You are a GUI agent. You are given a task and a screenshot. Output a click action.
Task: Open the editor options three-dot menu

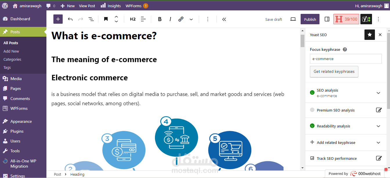[378, 19]
